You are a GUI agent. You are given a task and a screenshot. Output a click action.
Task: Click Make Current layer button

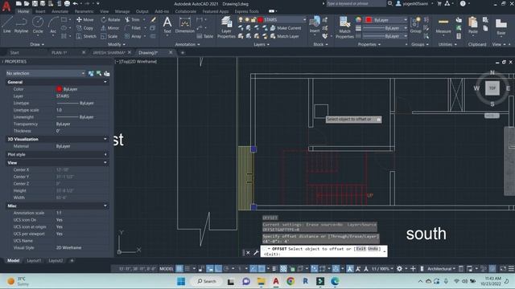click(286, 28)
